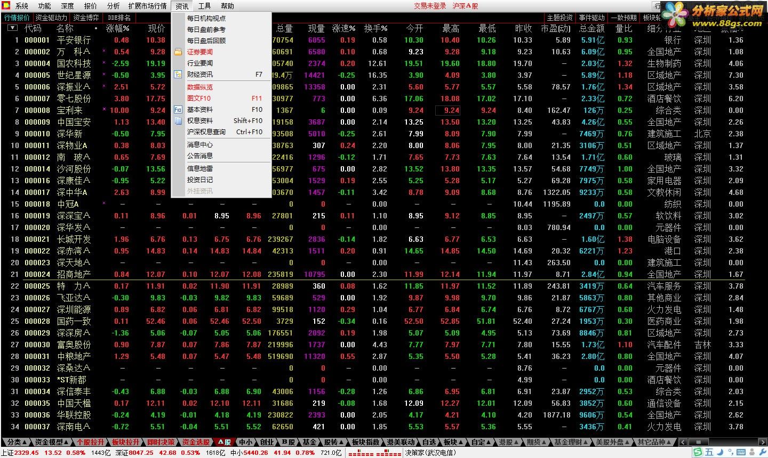Screen dimensions: 768x458
Task: Switch to the 资金博弈 tab
Action: (x=86, y=18)
